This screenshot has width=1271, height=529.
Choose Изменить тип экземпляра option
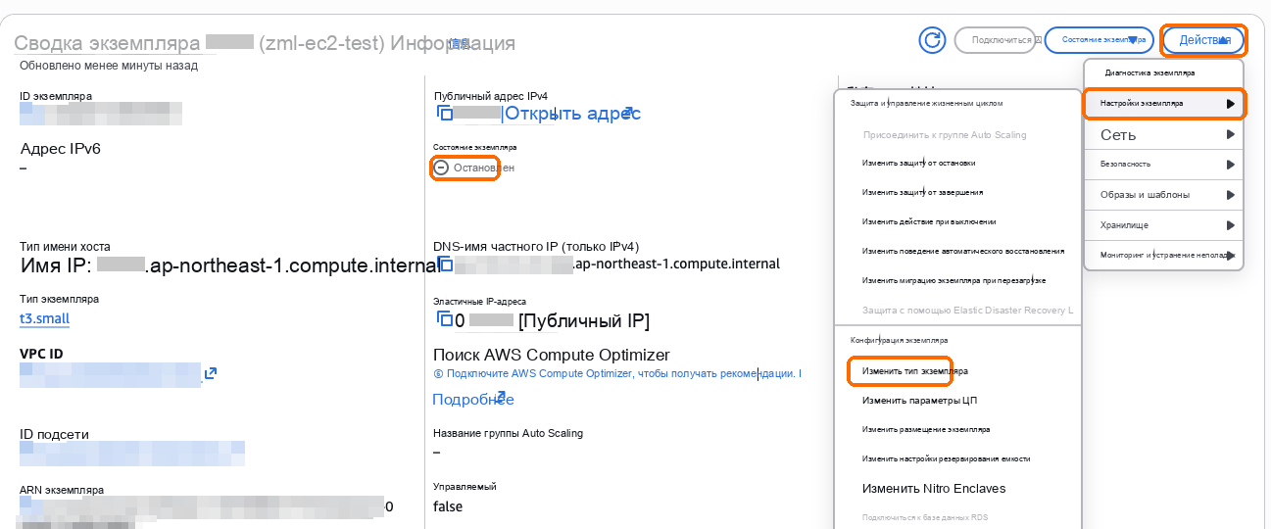pos(915,372)
